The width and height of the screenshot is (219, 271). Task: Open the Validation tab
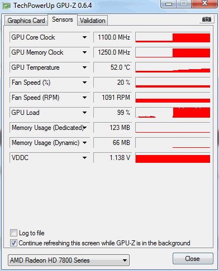93,21
